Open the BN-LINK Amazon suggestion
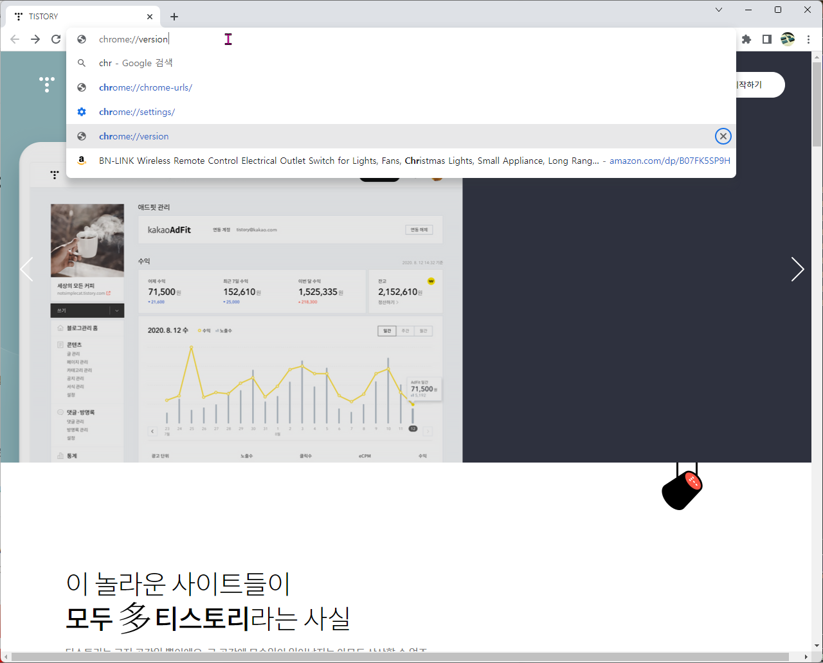Image resolution: width=823 pixels, height=663 pixels. [401, 161]
